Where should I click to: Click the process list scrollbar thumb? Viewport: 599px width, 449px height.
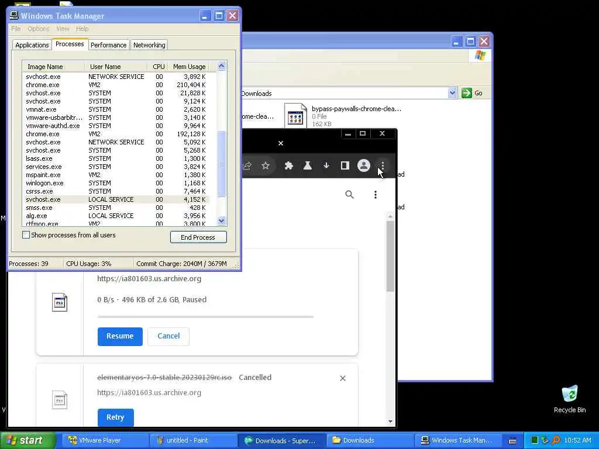[x=222, y=164]
